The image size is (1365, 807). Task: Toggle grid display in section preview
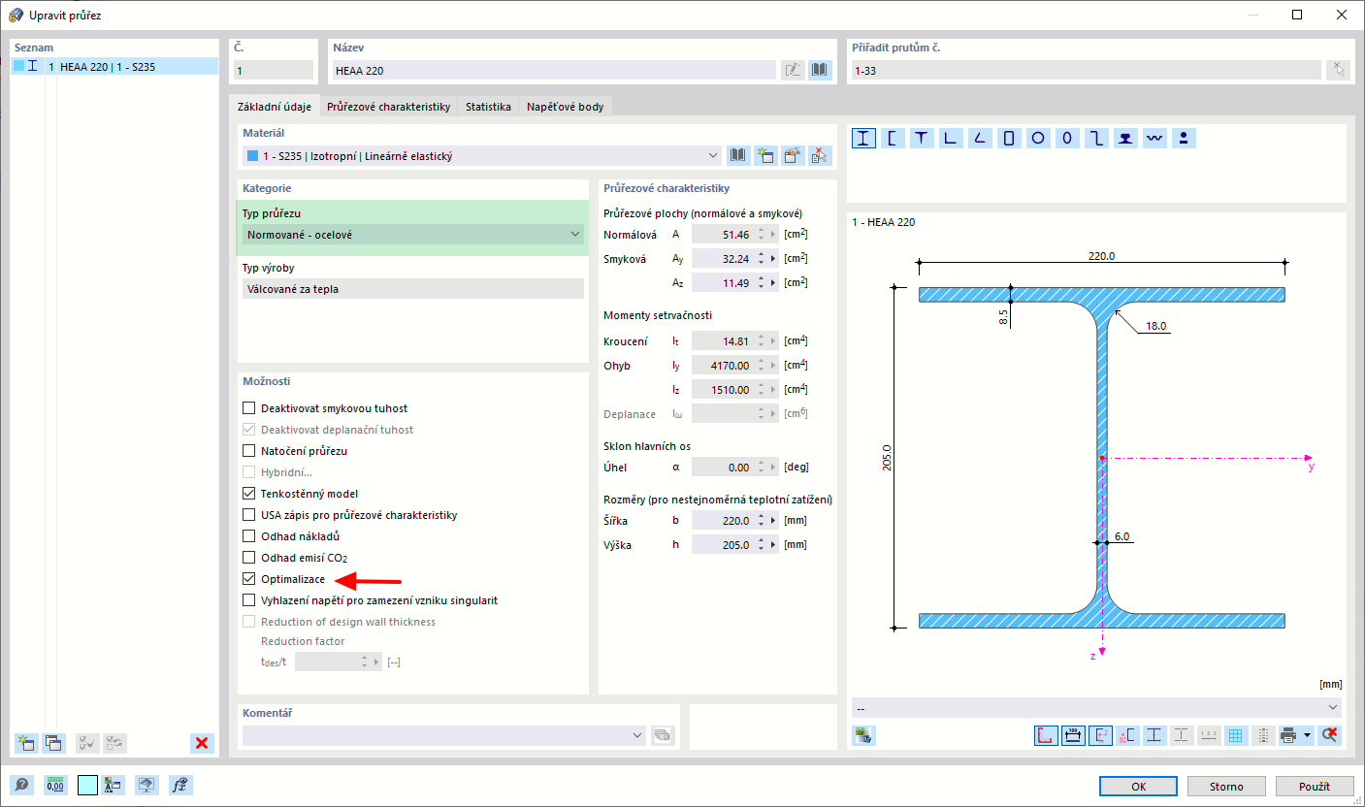(x=1236, y=735)
